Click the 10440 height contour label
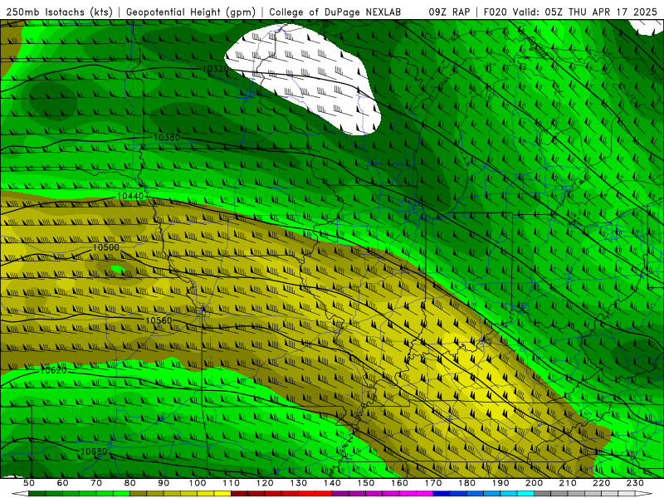The image size is (664, 498). pyautogui.click(x=130, y=196)
